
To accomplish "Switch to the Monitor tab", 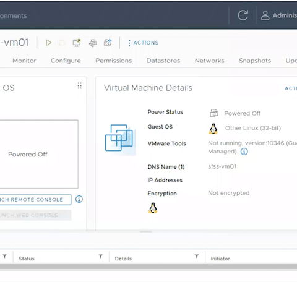I will pos(24,61).
